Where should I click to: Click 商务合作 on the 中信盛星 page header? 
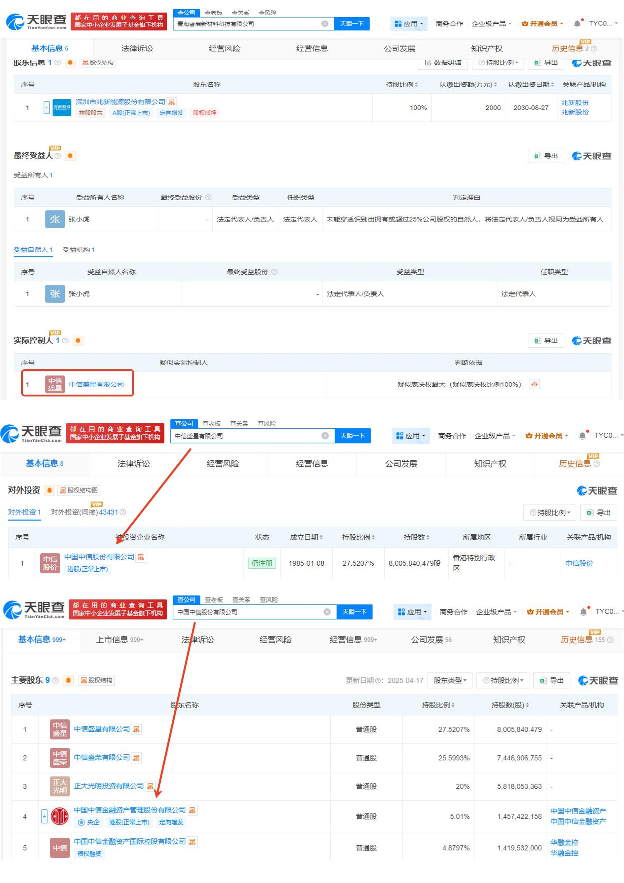point(452,436)
